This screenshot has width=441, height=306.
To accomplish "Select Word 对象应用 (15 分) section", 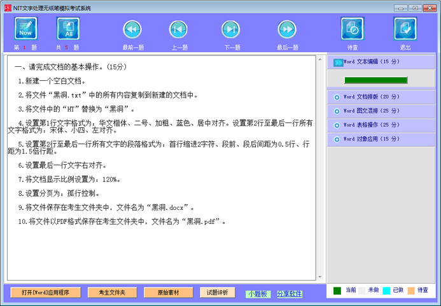I will pyautogui.click(x=381, y=139).
